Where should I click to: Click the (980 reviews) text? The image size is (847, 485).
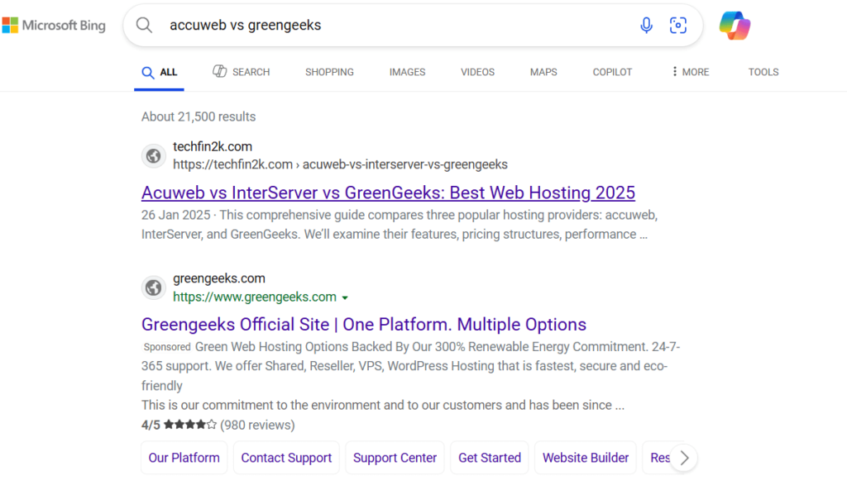[x=257, y=426]
